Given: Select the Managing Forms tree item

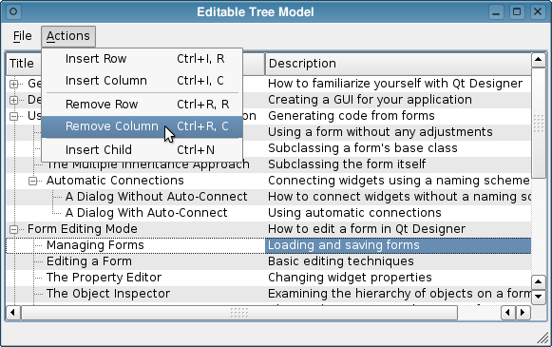Looking at the screenshot, I should [95, 245].
